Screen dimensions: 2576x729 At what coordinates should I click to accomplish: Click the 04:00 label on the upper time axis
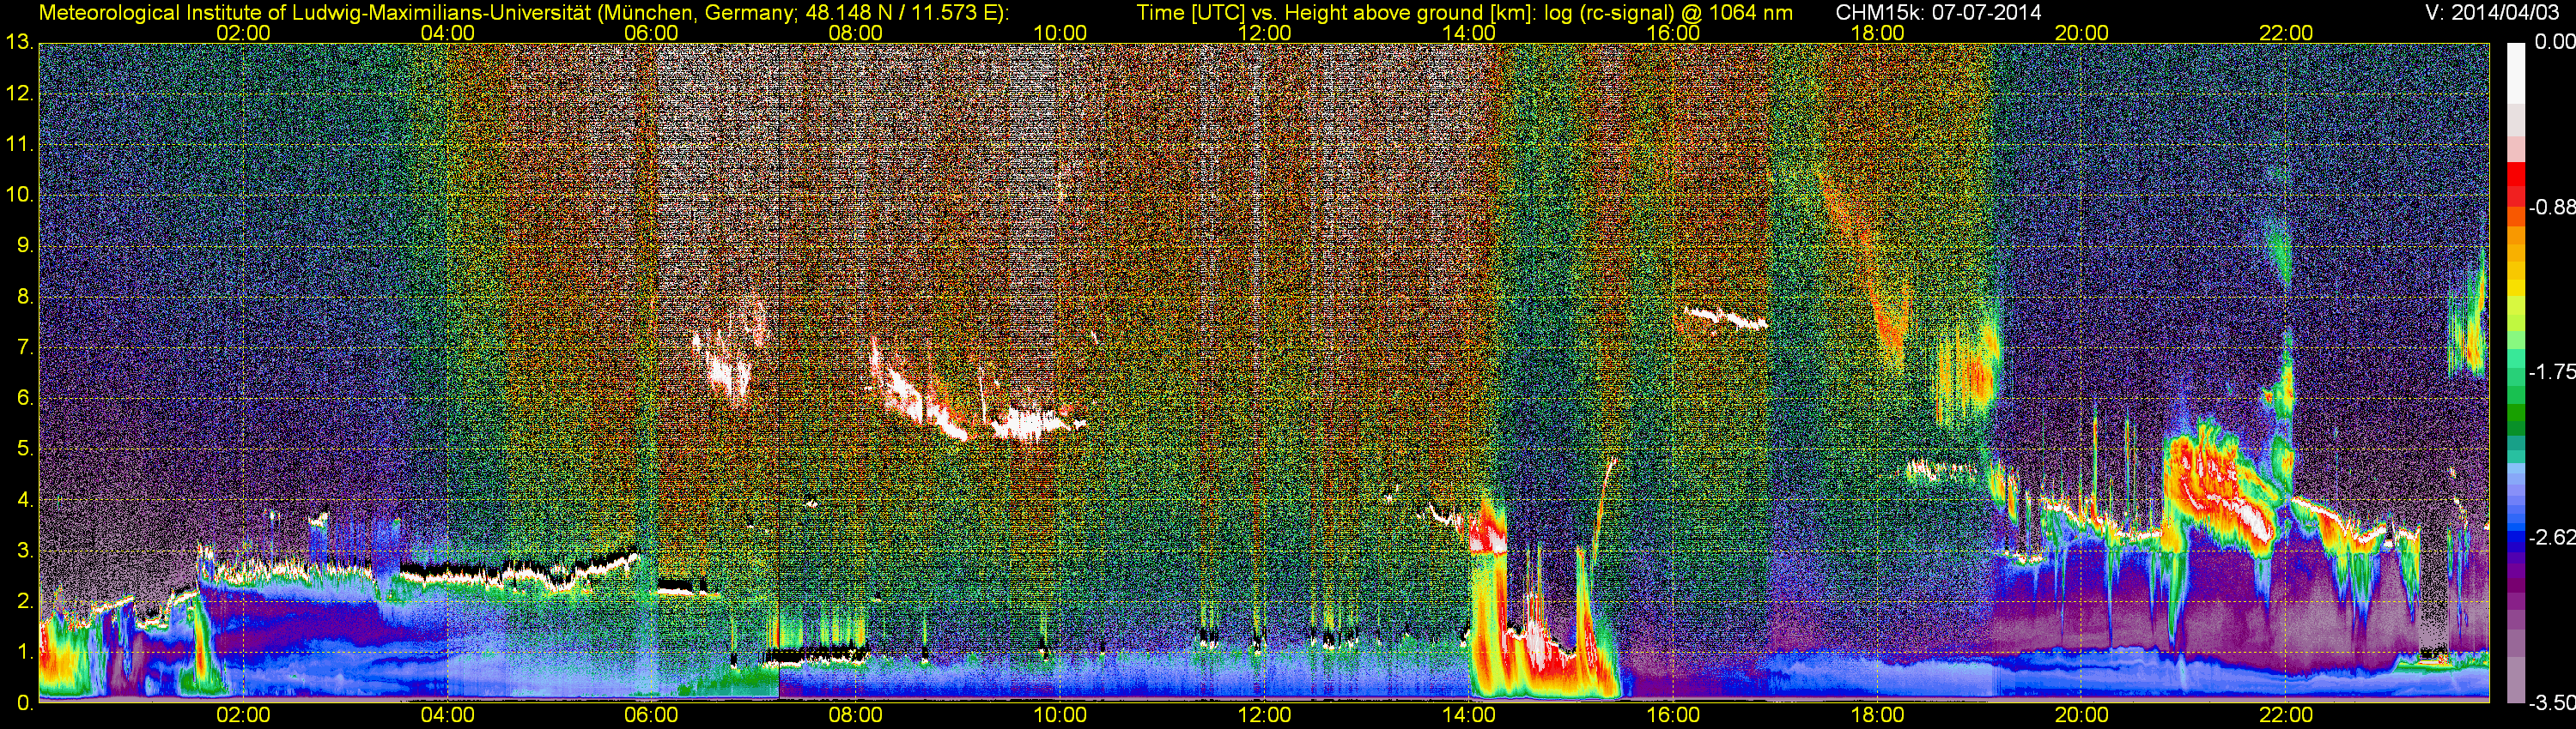[447, 33]
